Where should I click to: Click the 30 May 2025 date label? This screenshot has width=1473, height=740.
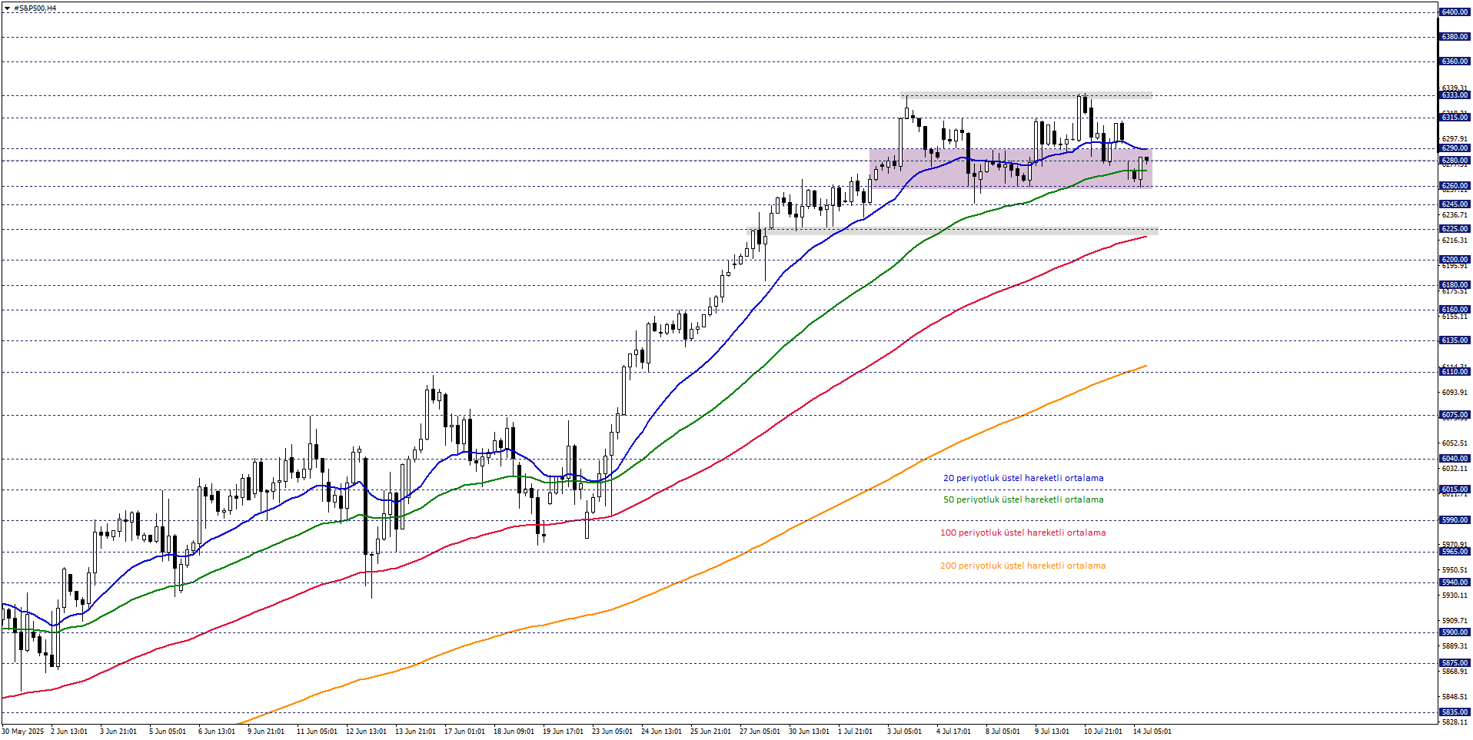pos(23,732)
